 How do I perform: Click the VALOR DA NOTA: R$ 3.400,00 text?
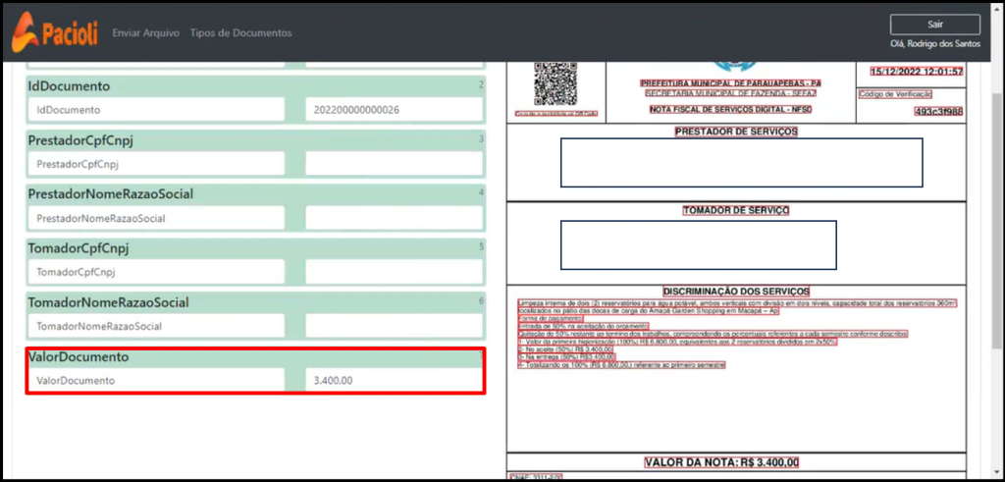coord(722,462)
